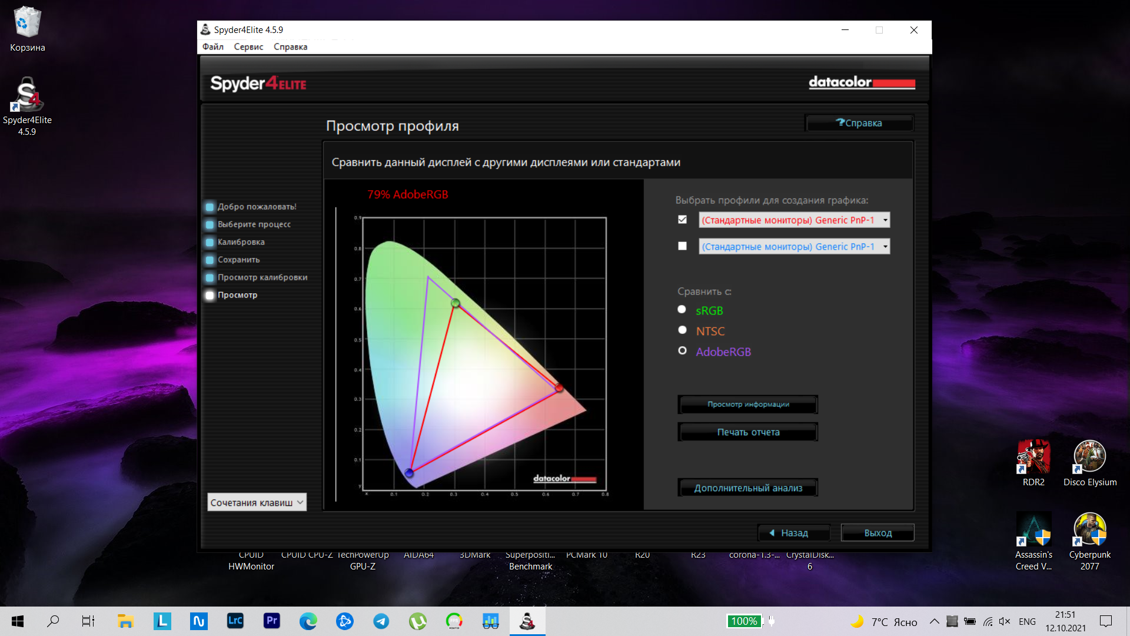Open weather widget 7°C Ясно
1130x636 pixels.
coord(885,622)
